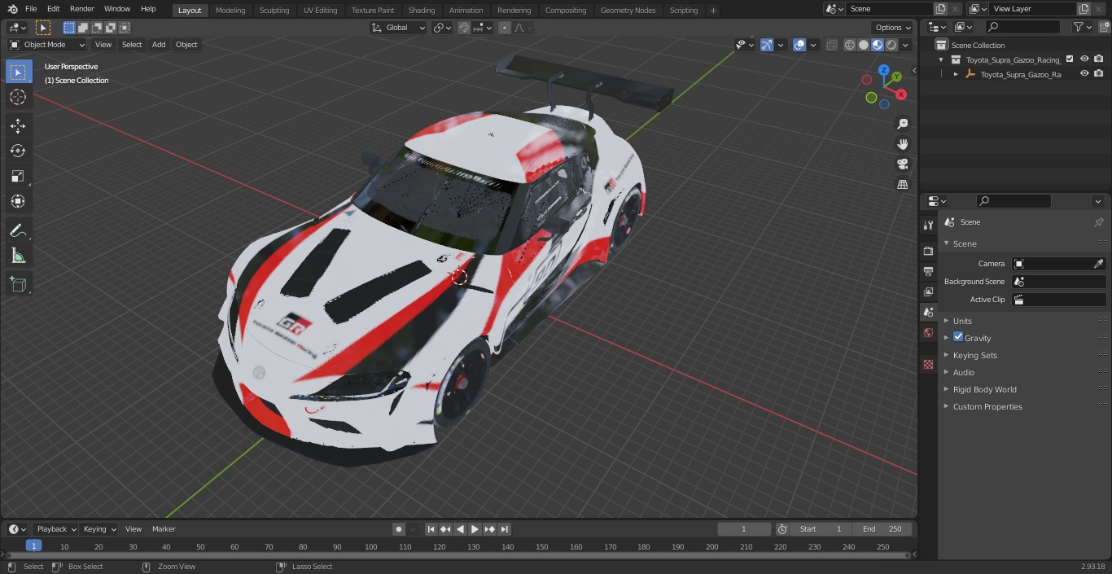Activate the Scale tool

[x=18, y=176]
